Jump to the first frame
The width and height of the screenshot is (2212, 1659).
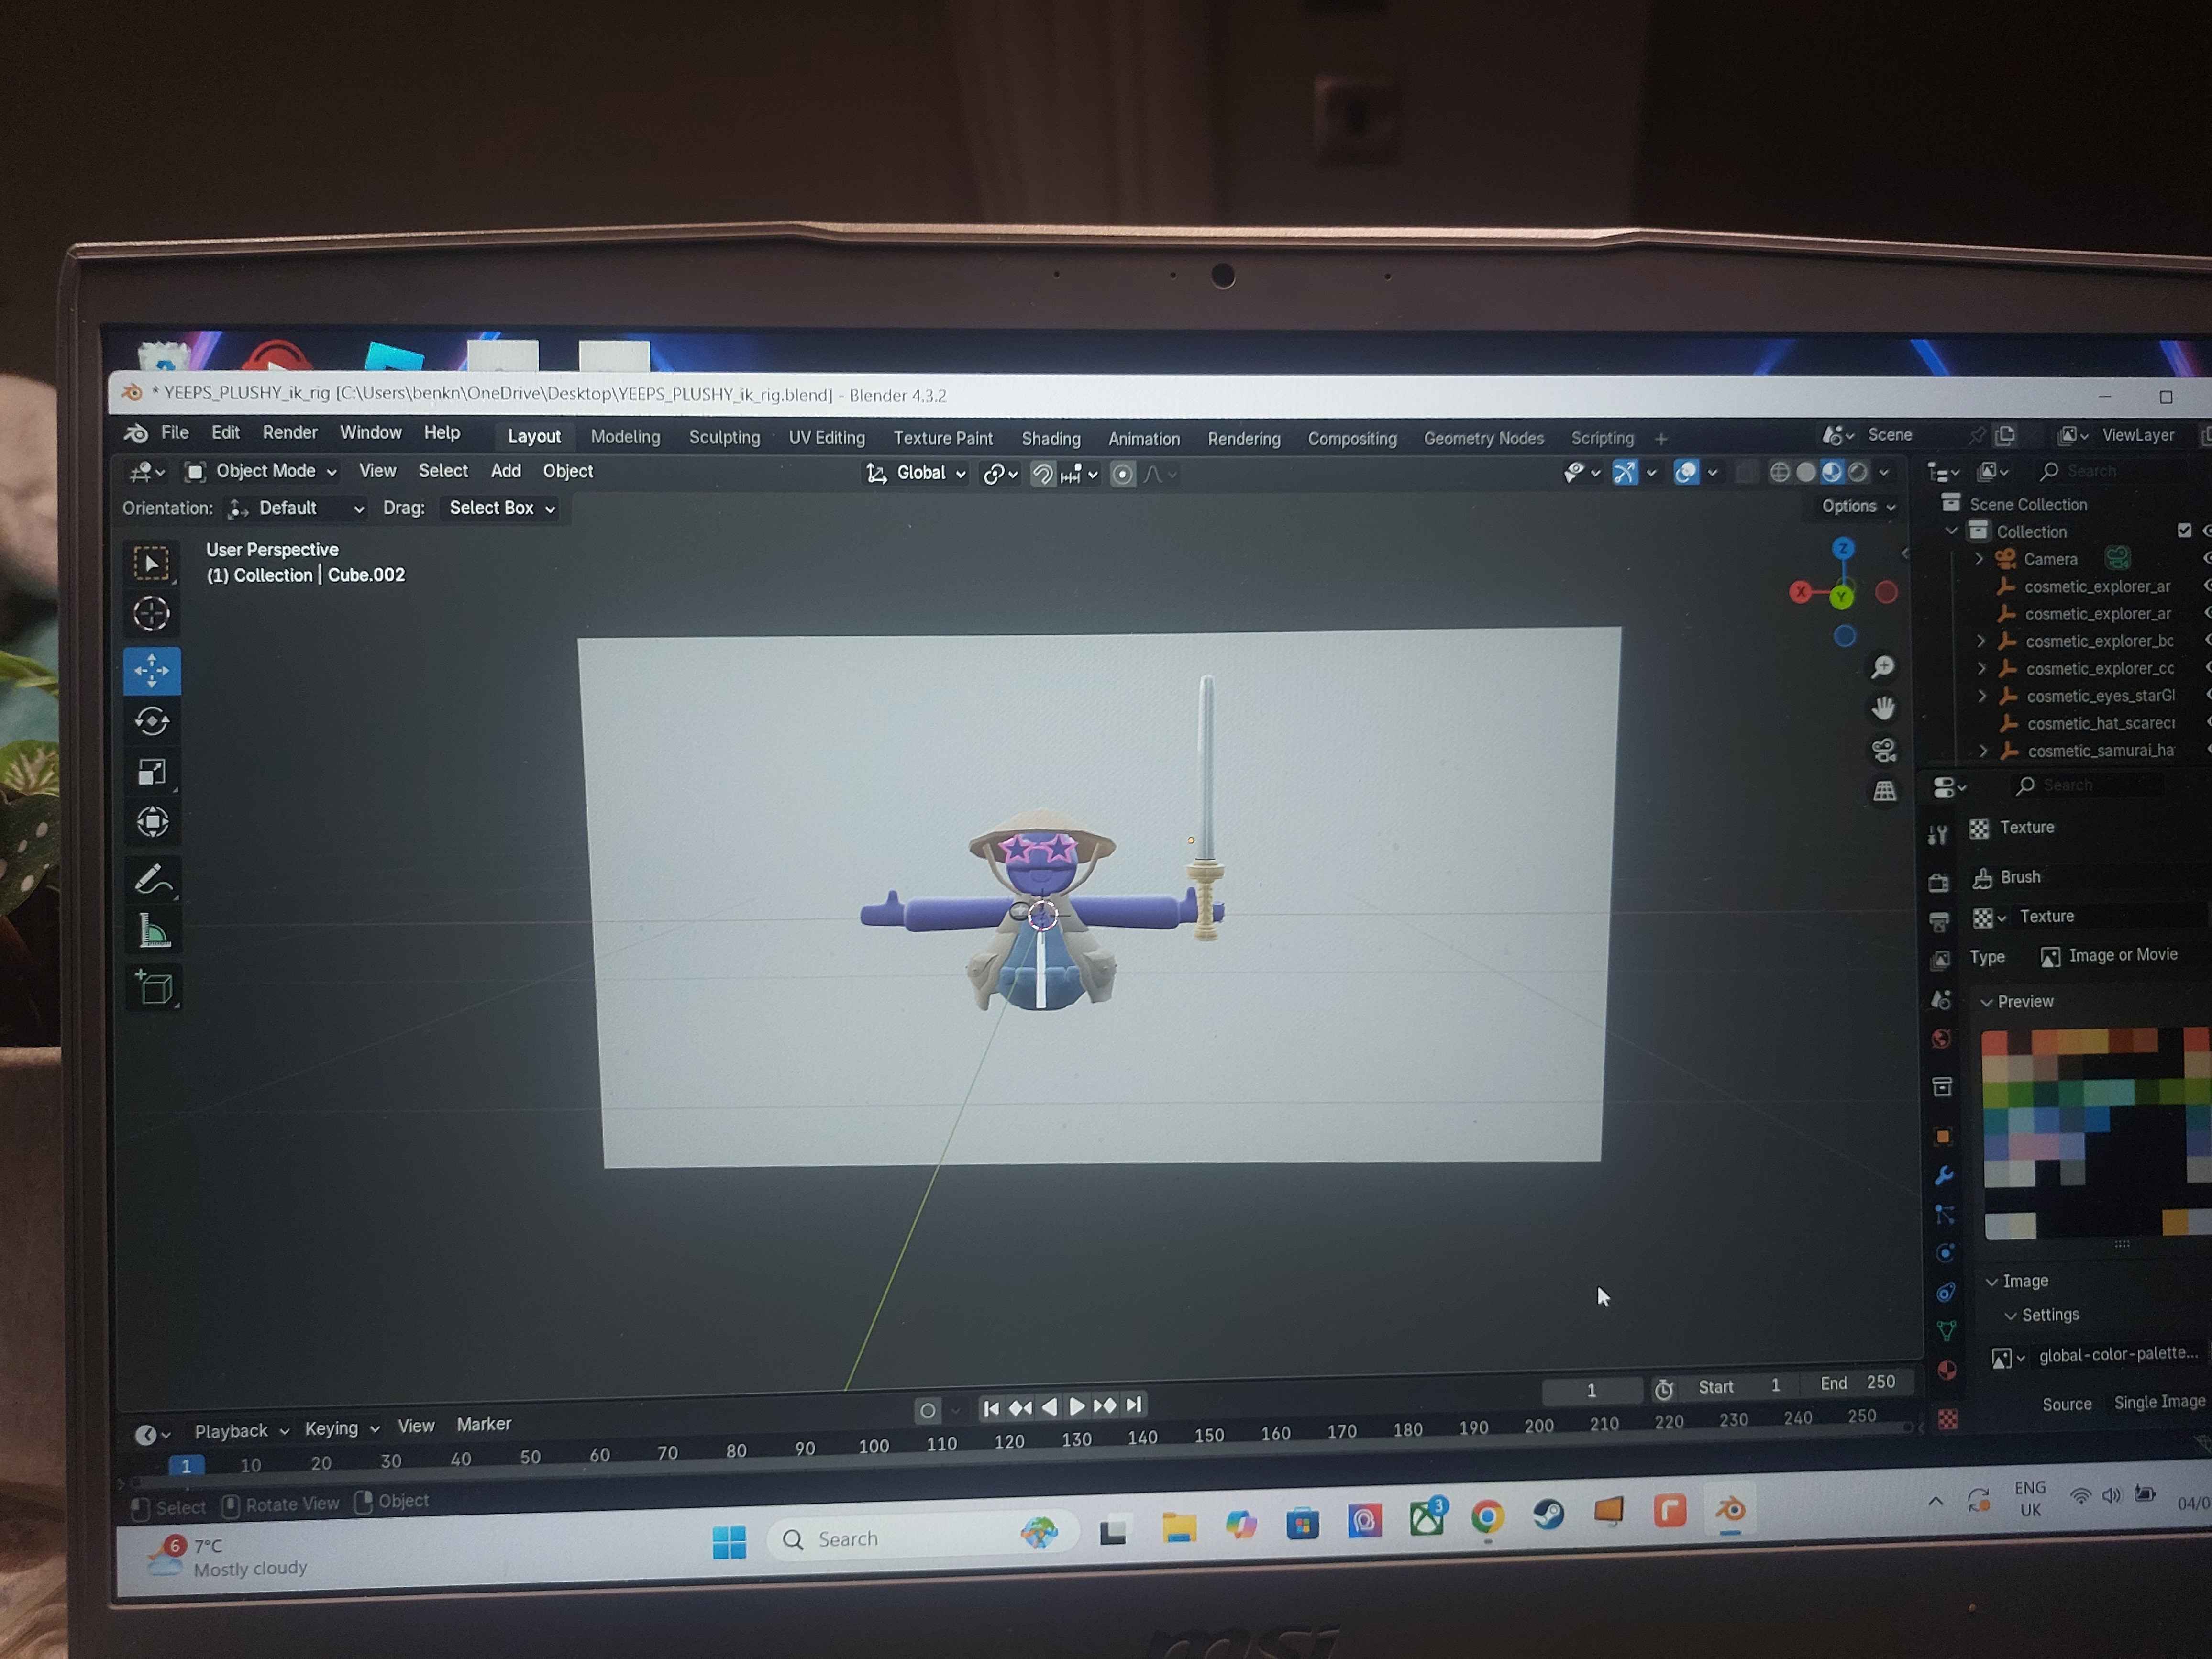[x=991, y=1408]
